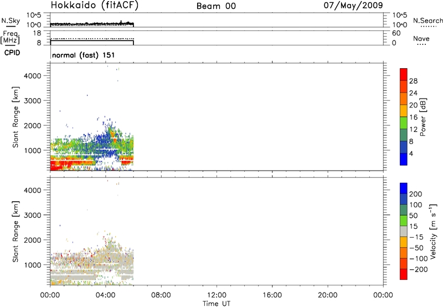Click the 'N.Search' legend label
Screen dimensions: 443x307
pos(427,21)
